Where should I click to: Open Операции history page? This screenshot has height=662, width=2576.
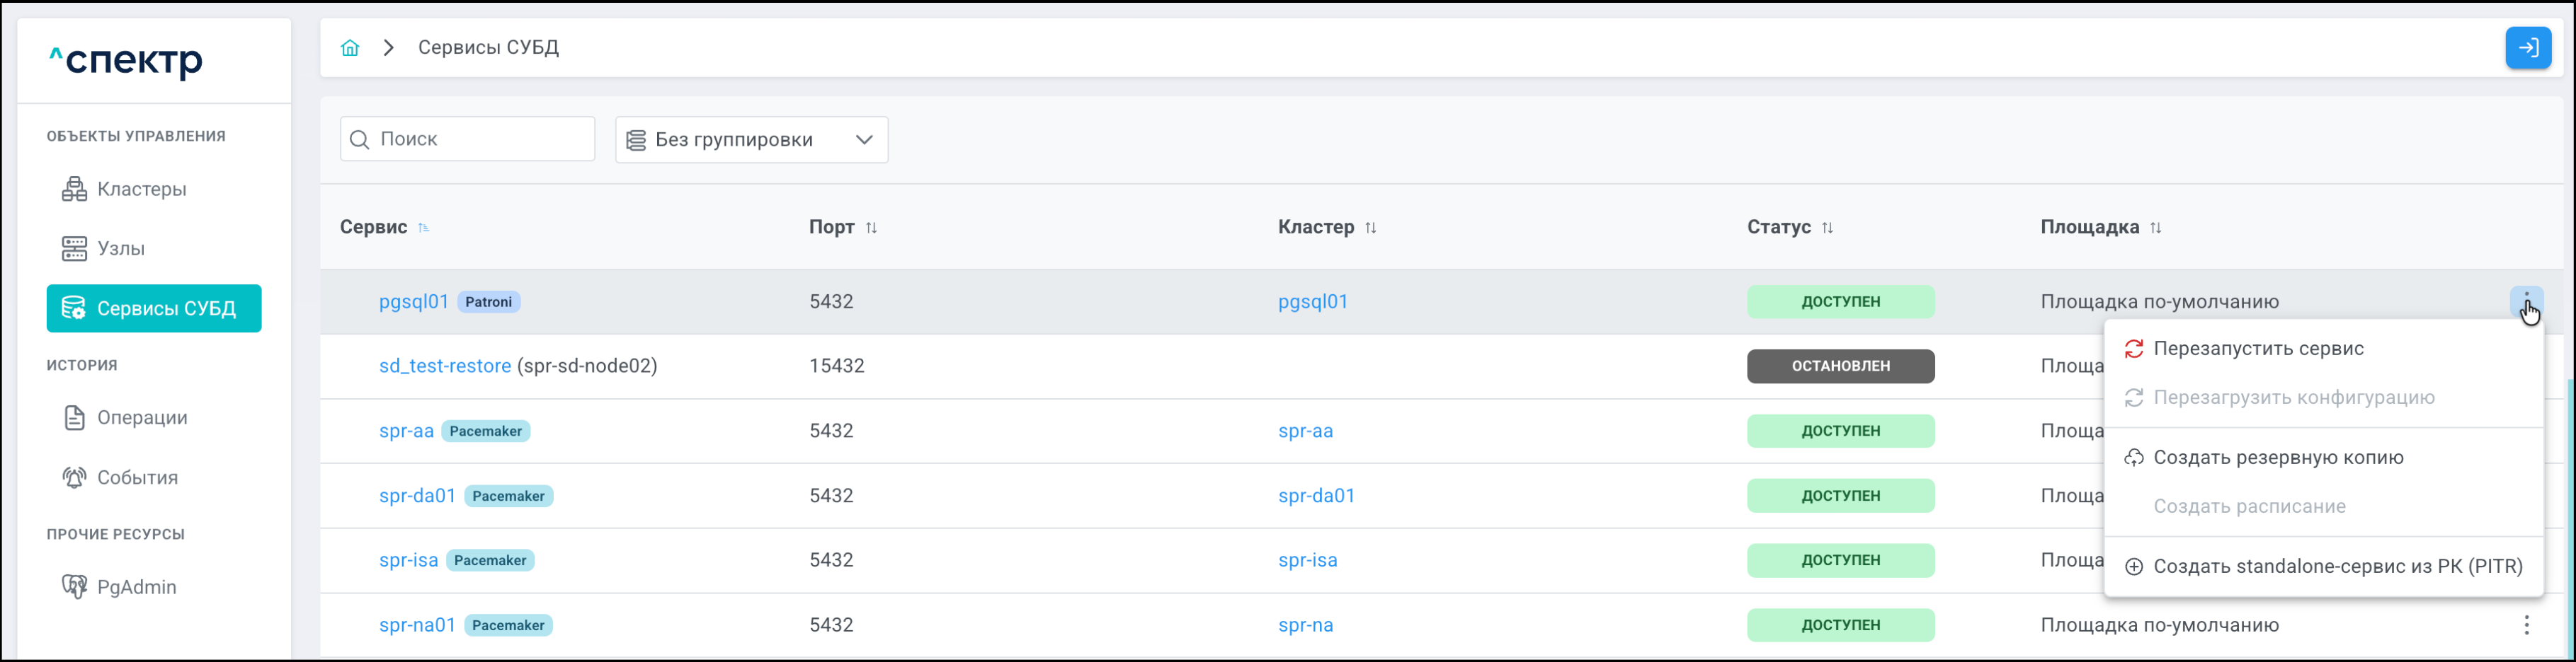coord(142,417)
